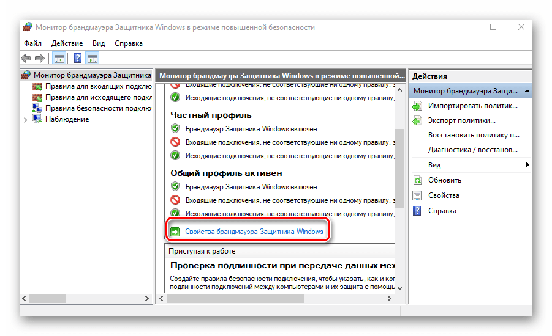Click center pane horizontal scrollbar right arrow
Image resolution: width=552 pixels, height=336 pixels.
pos(390,299)
